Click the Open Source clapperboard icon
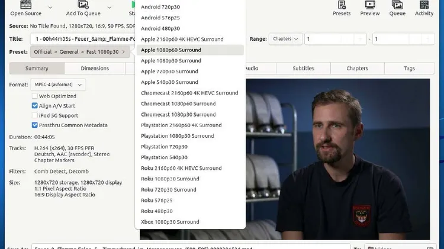444x249 pixels. point(26,5)
